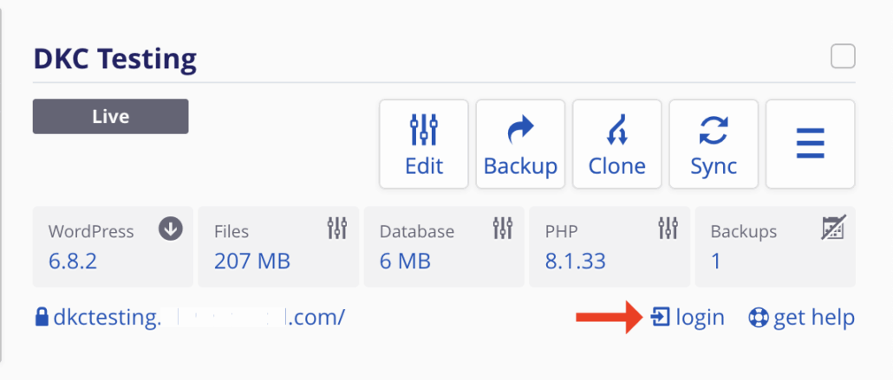Click the WordPress version 6.8.2
Screen dimensions: 893x380
[73, 261]
